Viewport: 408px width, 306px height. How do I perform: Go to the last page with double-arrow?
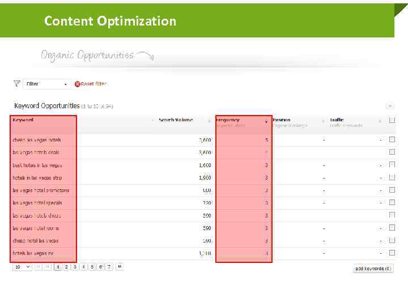tap(120, 266)
